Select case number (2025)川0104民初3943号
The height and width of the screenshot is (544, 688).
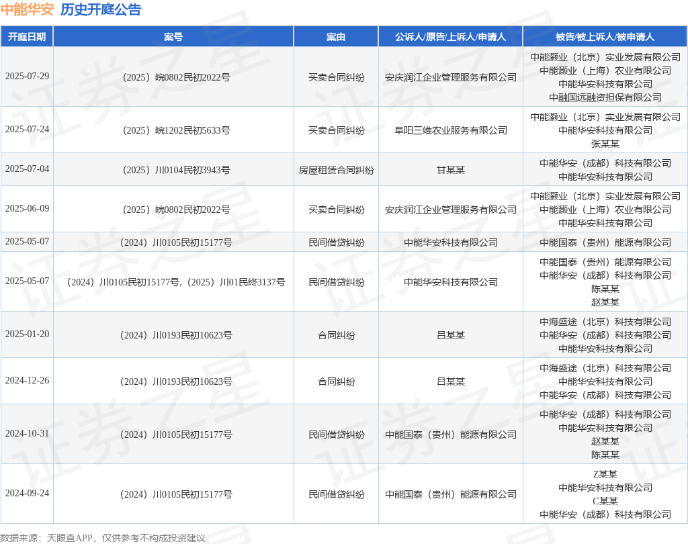pos(175,170)
